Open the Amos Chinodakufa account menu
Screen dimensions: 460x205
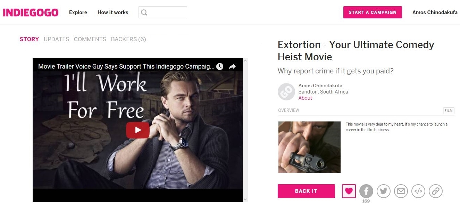[435, 12]
